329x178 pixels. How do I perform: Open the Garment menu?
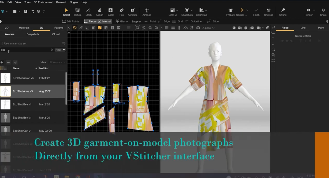[61, 2]
